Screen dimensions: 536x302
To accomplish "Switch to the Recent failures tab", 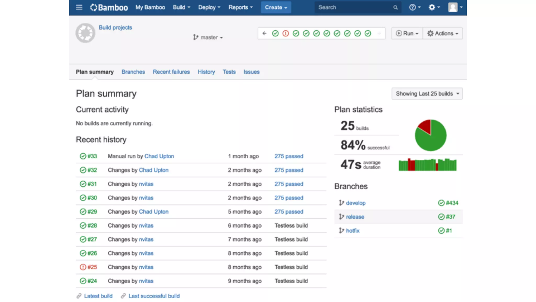I will (x=171, y=72).
